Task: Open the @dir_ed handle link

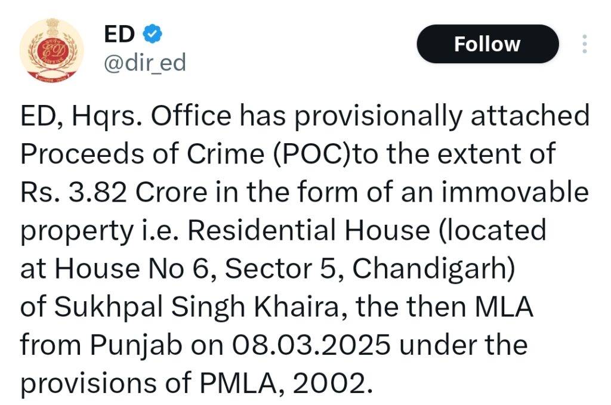Action: (145, 63)
